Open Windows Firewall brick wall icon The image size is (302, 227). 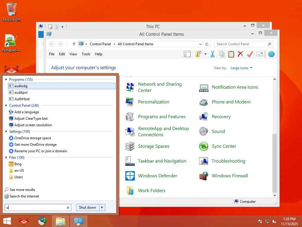pos(203,176)
